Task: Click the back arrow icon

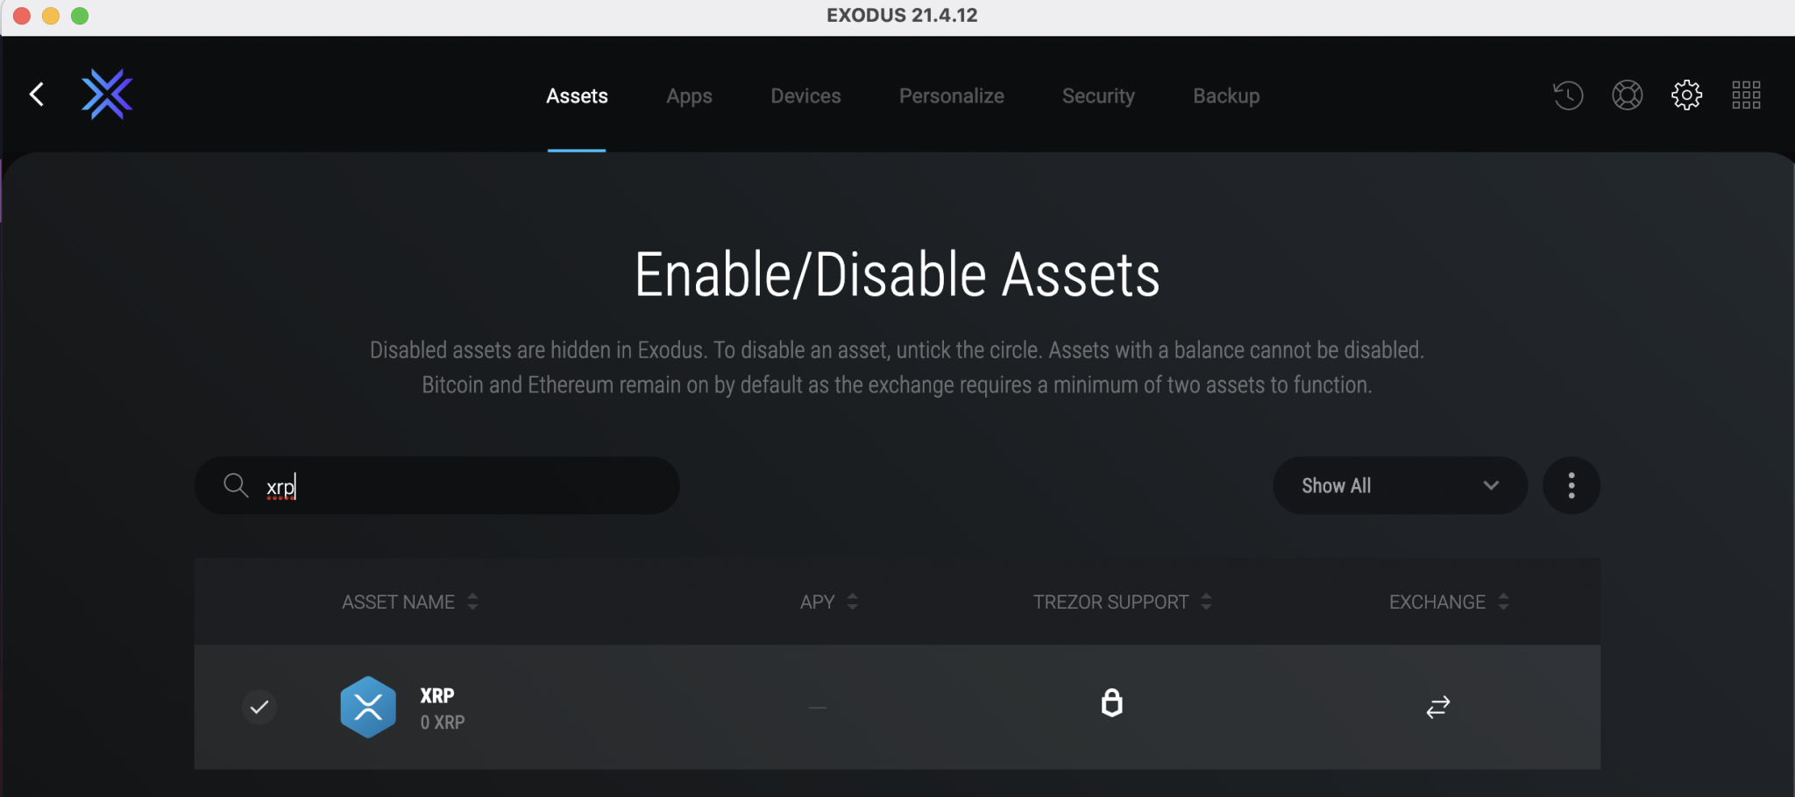Action: pyautogui.click(x=37, y=95)
